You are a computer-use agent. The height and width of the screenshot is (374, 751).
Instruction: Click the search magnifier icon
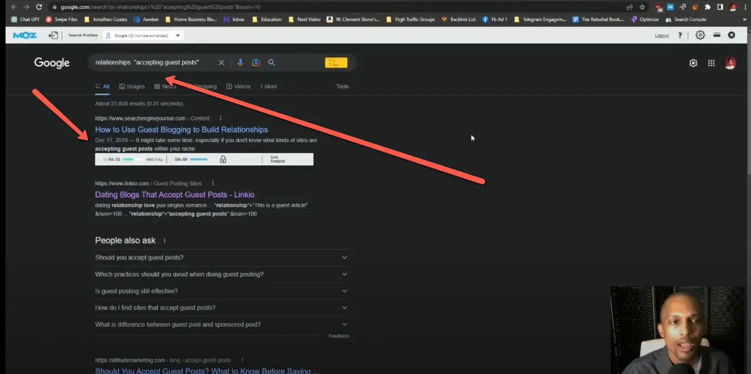(x=271, y=62)
